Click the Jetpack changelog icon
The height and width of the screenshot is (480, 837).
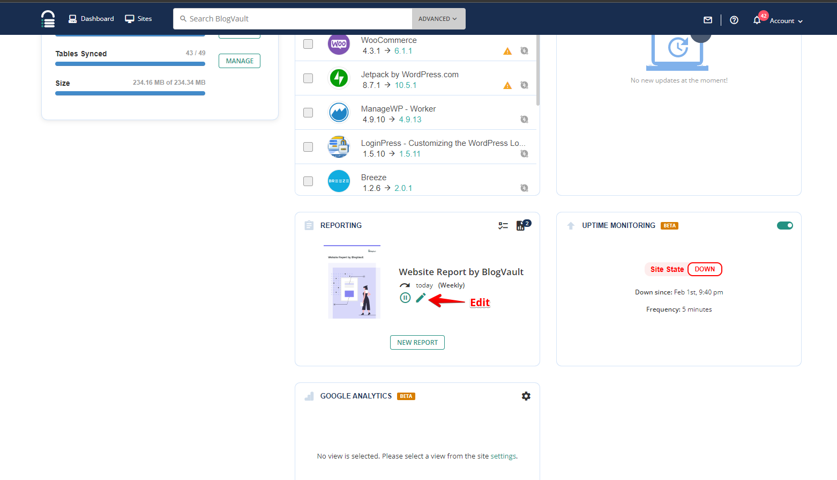pos(524,85)
